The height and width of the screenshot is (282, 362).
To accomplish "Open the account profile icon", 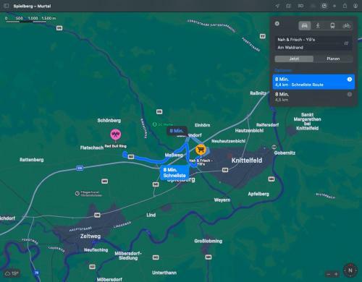I will [x=355, y=6].
